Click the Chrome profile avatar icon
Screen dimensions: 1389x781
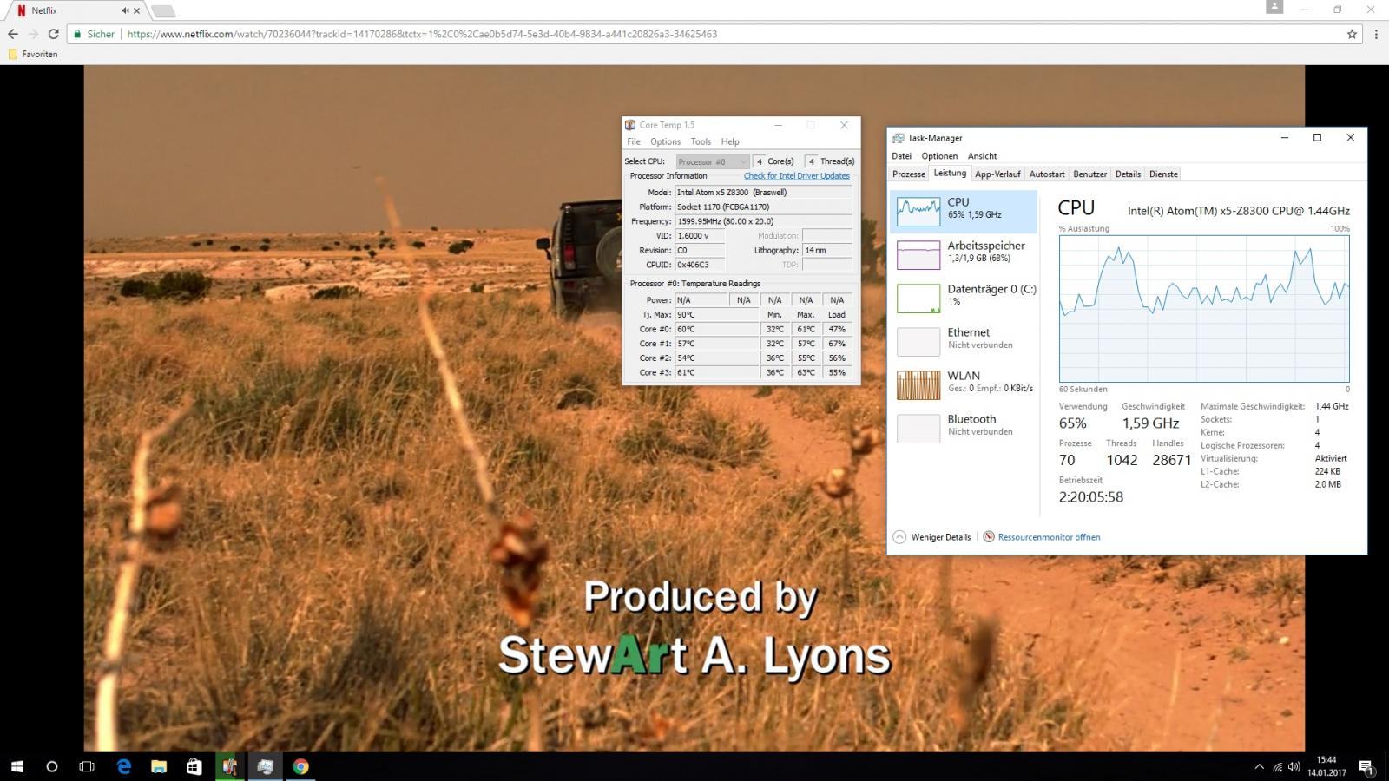coord(1274,8)
